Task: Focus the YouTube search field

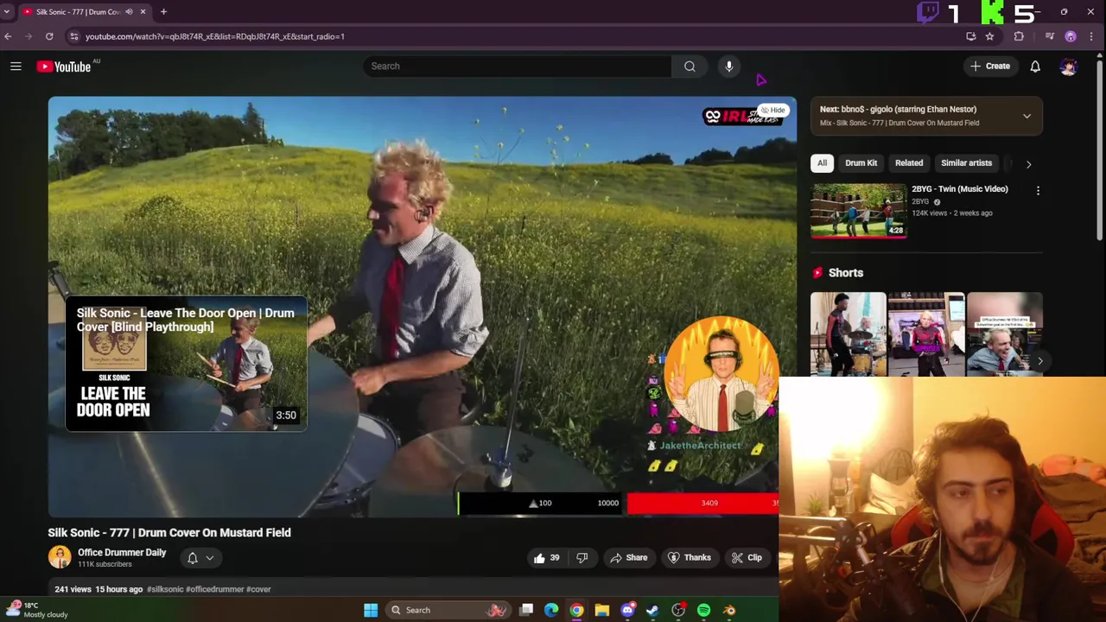Action: point(517,66)
